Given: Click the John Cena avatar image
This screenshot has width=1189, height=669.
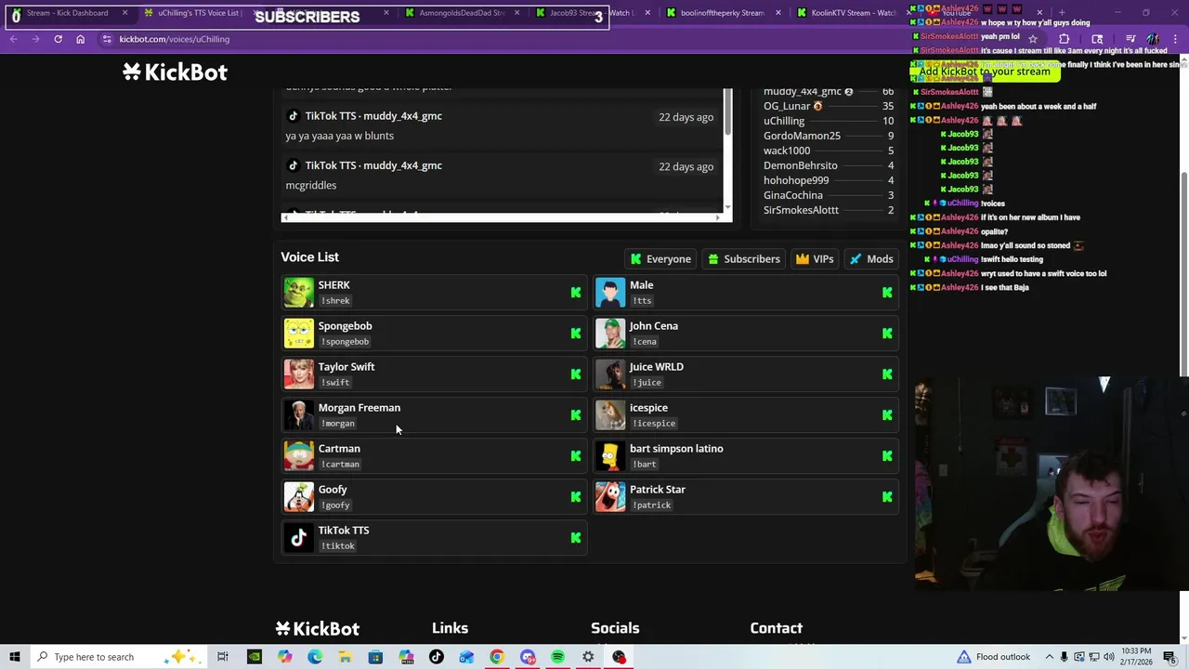Looking at the screenshot, I should click(x=610, y=334).
